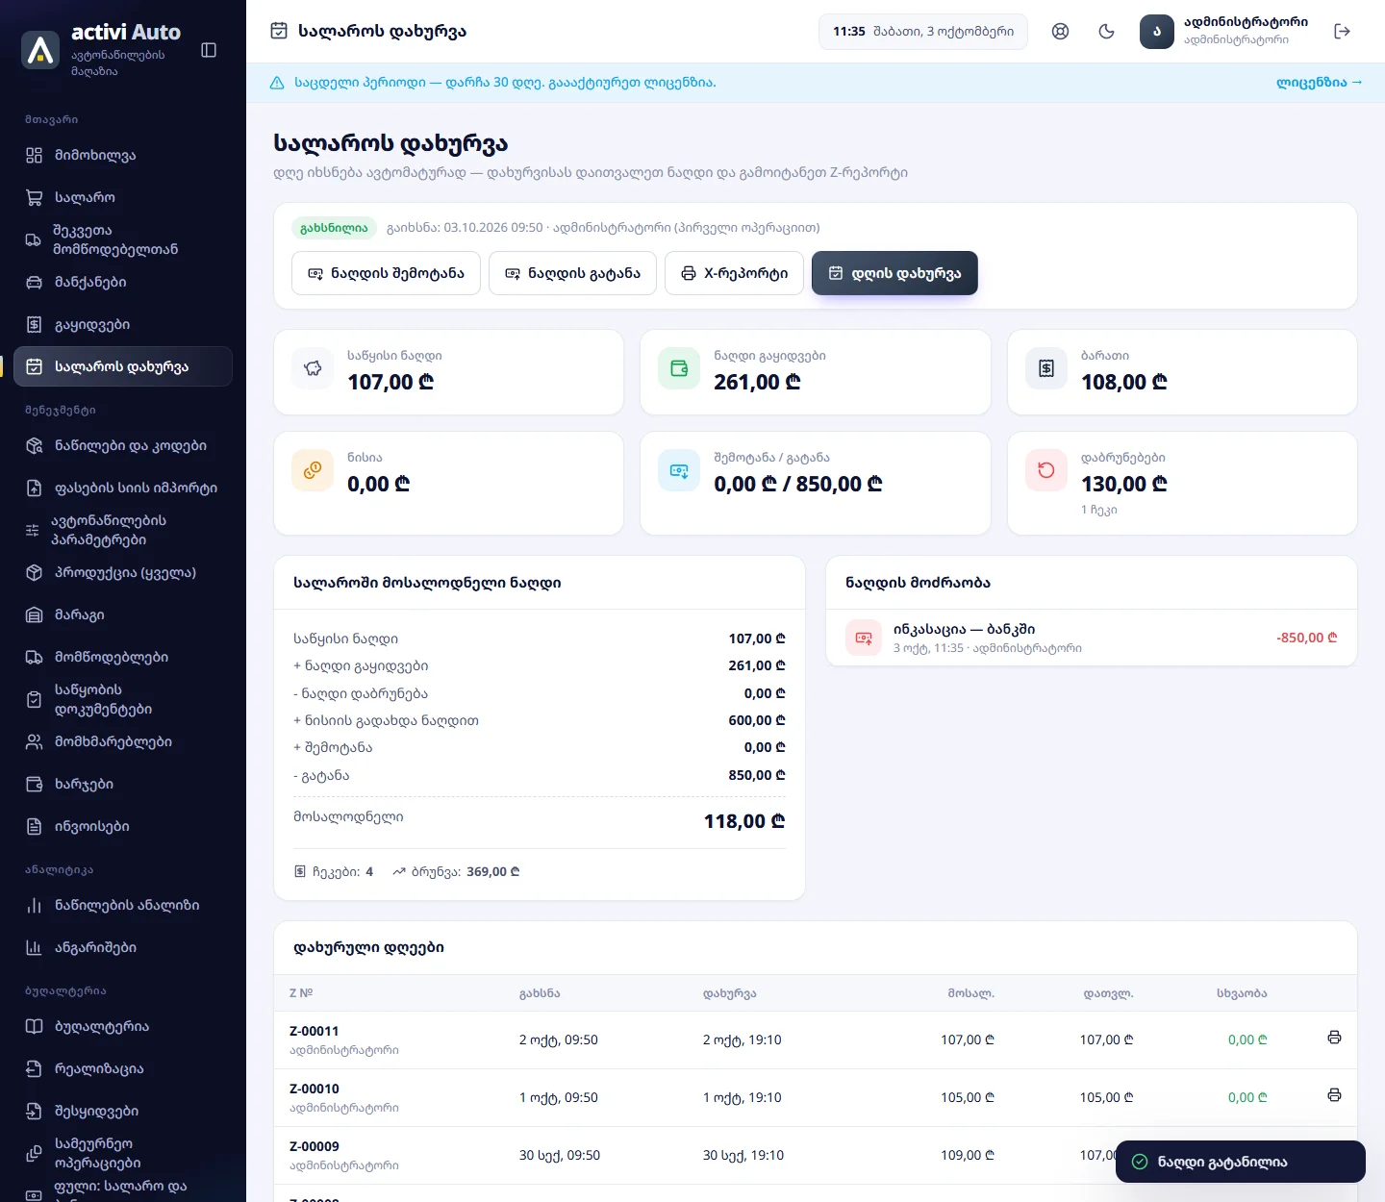Follow the ლიცენზია link in banner
The height and width of the screenshot is (1202, 1385).
(x=1319, y=83)
